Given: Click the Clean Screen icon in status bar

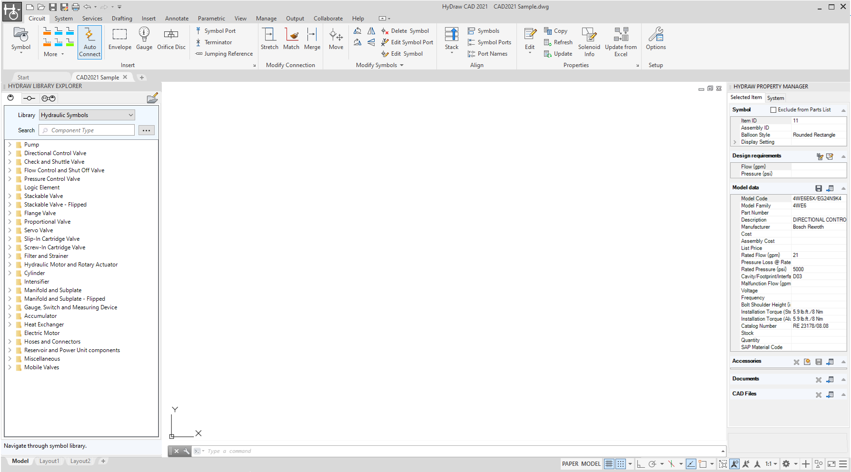Looking at the screenshot, I should (831, 464).
